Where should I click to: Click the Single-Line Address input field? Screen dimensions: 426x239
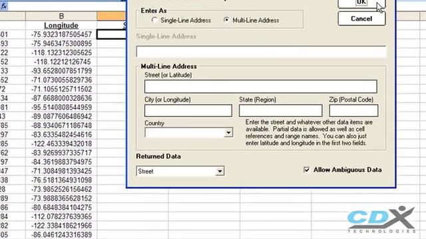click(261, 52)
